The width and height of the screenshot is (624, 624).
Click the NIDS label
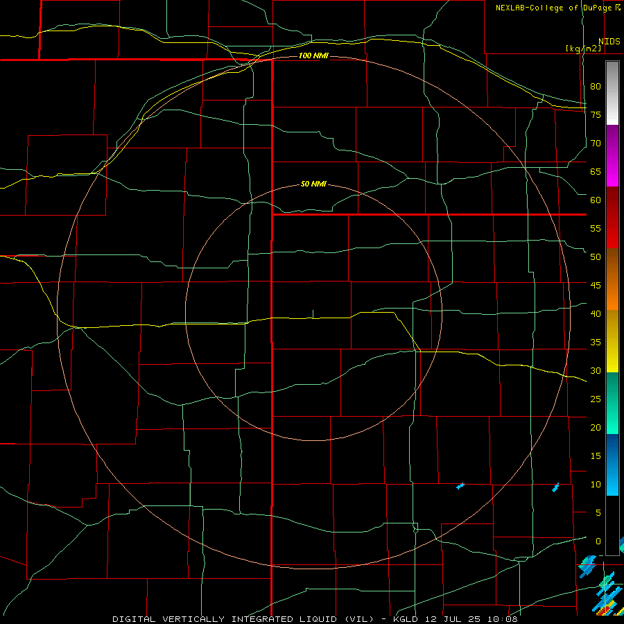[x=609, y=42]
